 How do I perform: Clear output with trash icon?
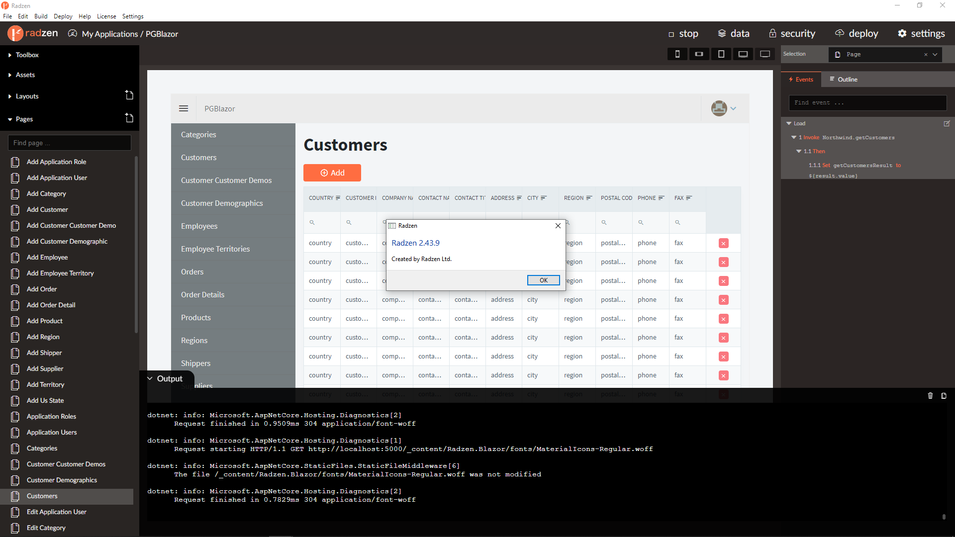[930, 396]
